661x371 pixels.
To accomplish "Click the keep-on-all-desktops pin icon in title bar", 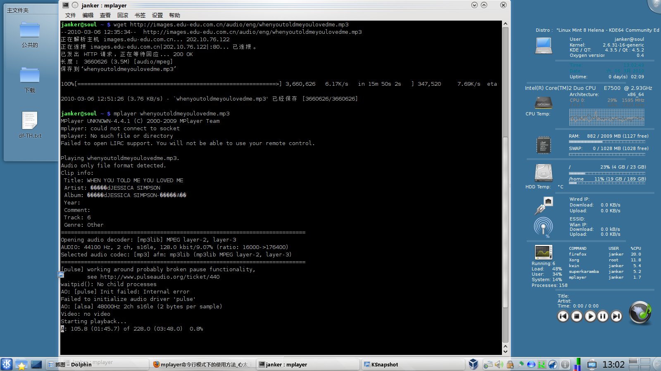I will click(x=75, y=5).
